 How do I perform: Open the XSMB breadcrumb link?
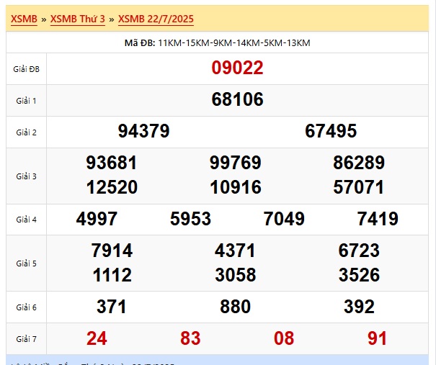(x=24, y=19)
